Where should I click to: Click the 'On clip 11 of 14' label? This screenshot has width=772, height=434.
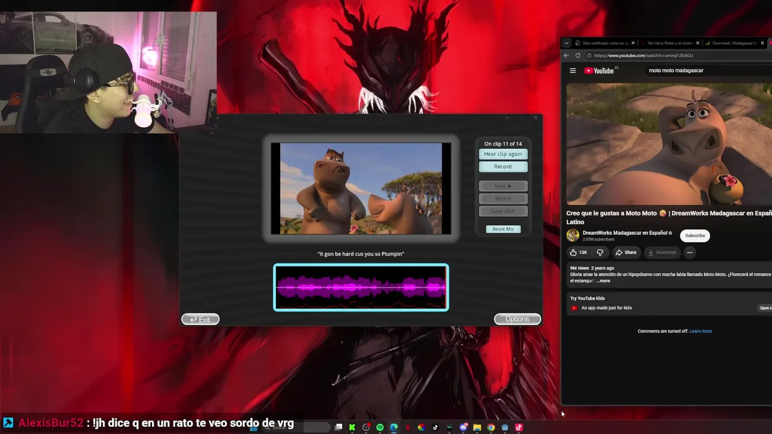click(503, 144)
